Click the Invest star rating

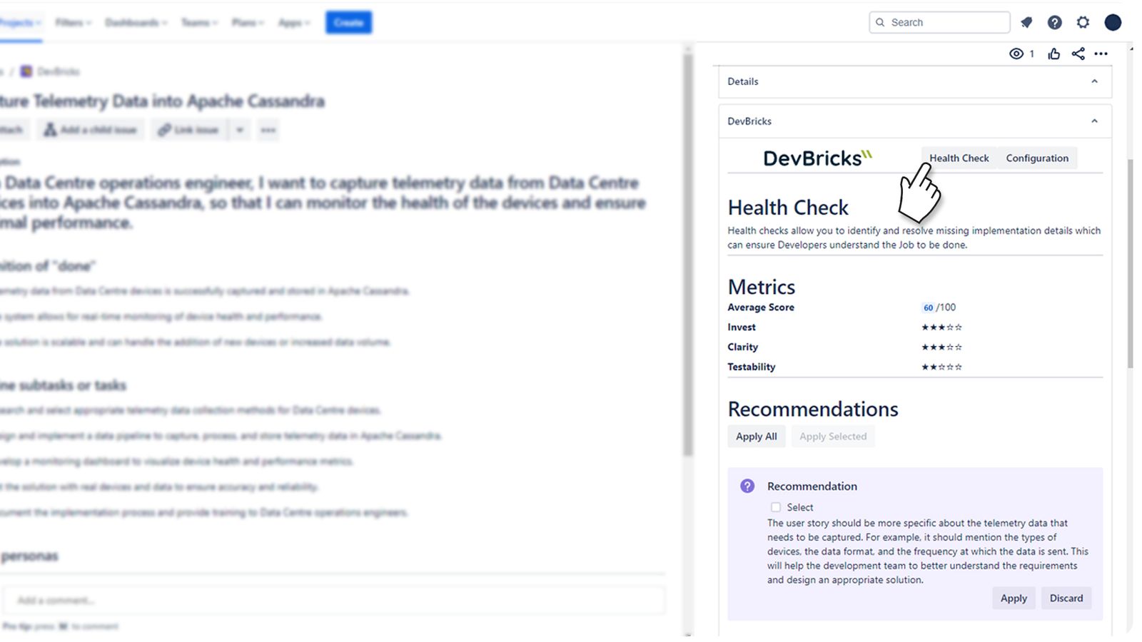(x=941, y=327)
